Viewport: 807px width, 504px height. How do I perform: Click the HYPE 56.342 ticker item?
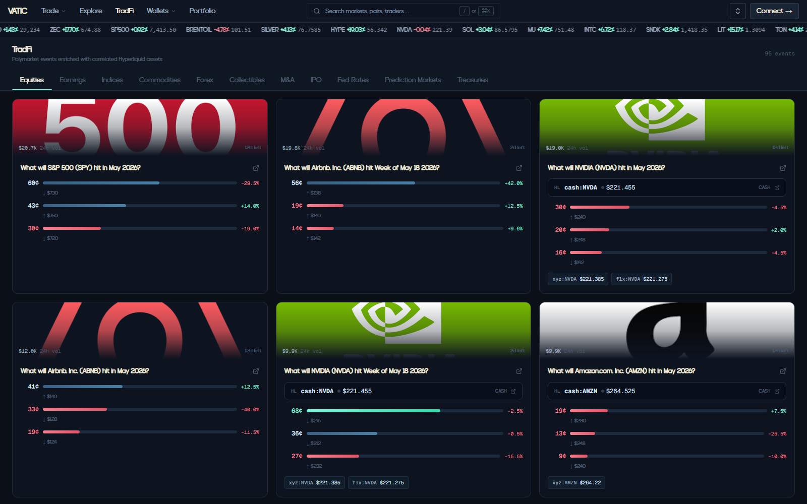point(359,30)
